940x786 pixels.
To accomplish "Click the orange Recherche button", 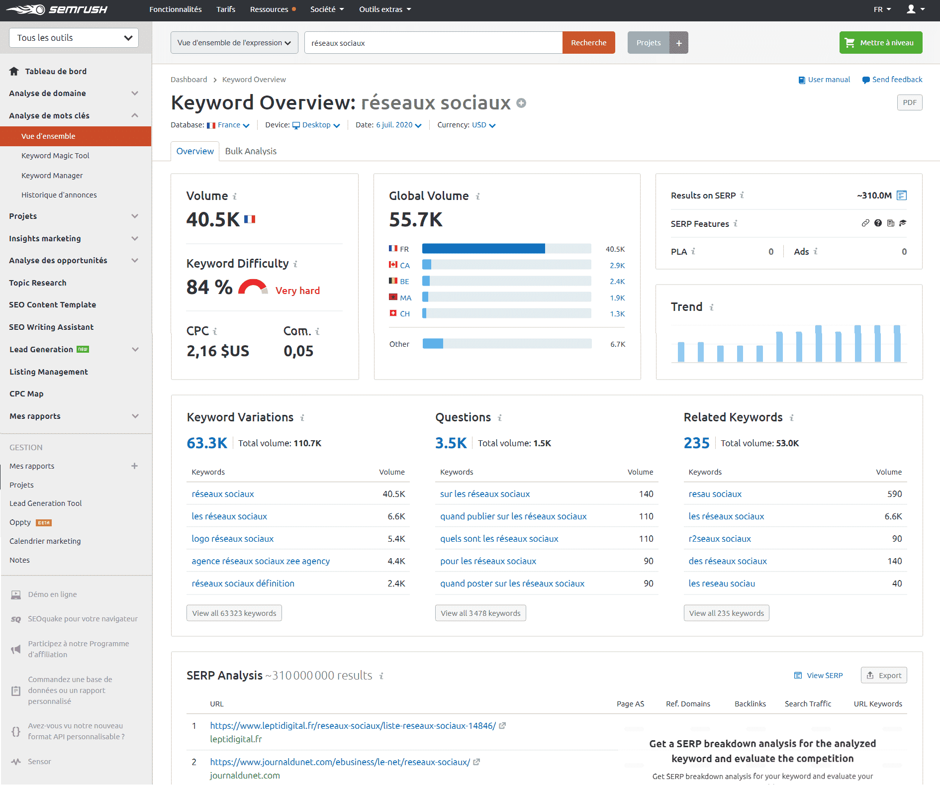I will click(x=588, y=43).
